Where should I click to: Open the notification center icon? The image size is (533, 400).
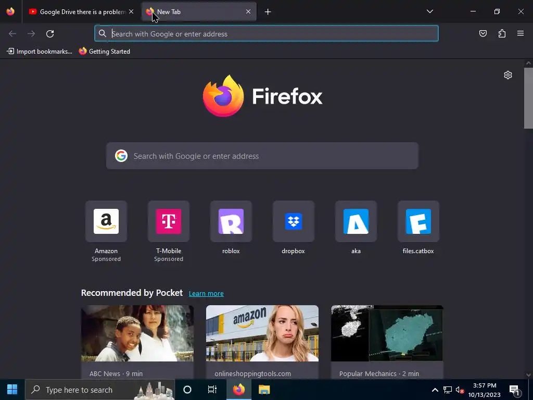[515, 390]
